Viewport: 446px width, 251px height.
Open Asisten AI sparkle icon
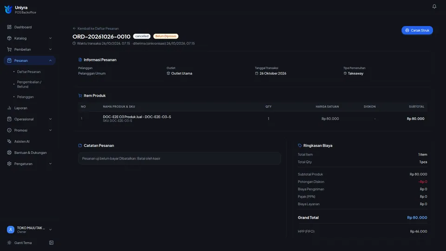pos(9,141)
